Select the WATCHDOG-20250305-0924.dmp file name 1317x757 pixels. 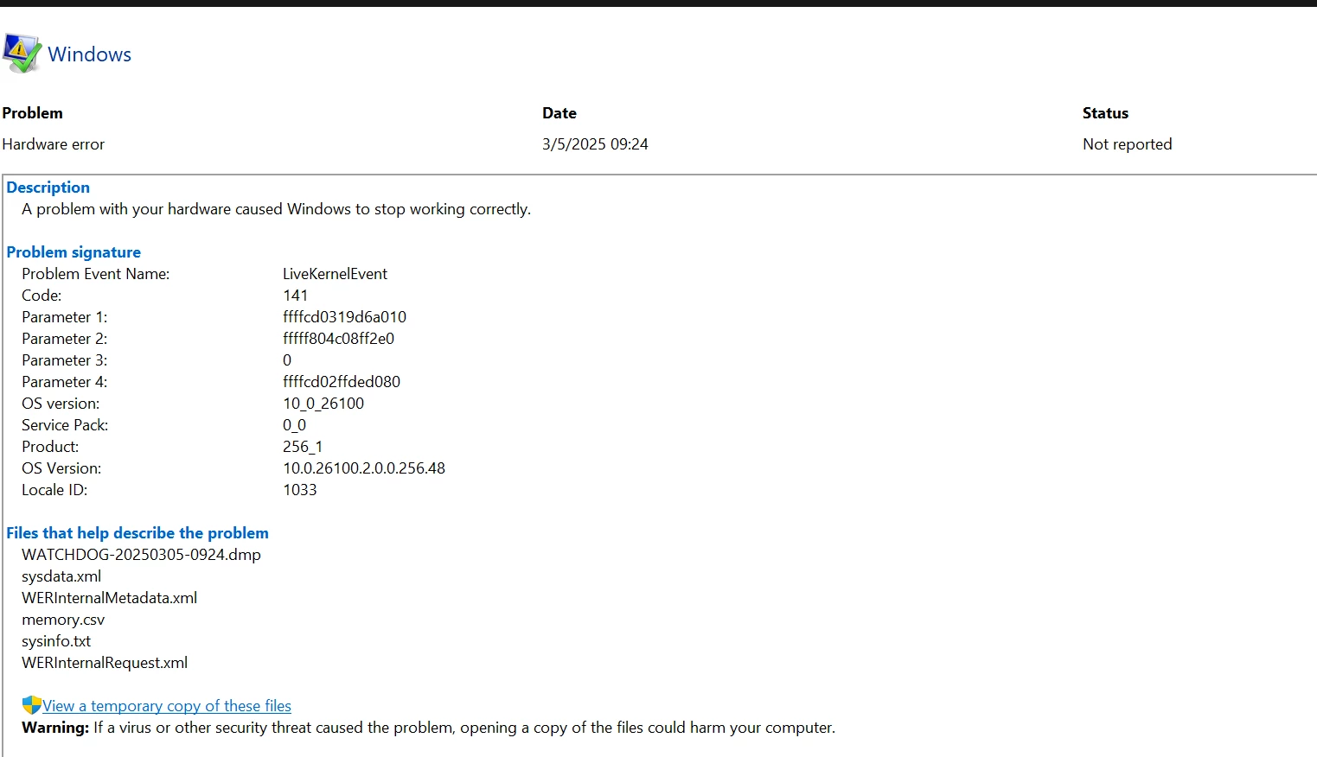click(x=142, y=555)
